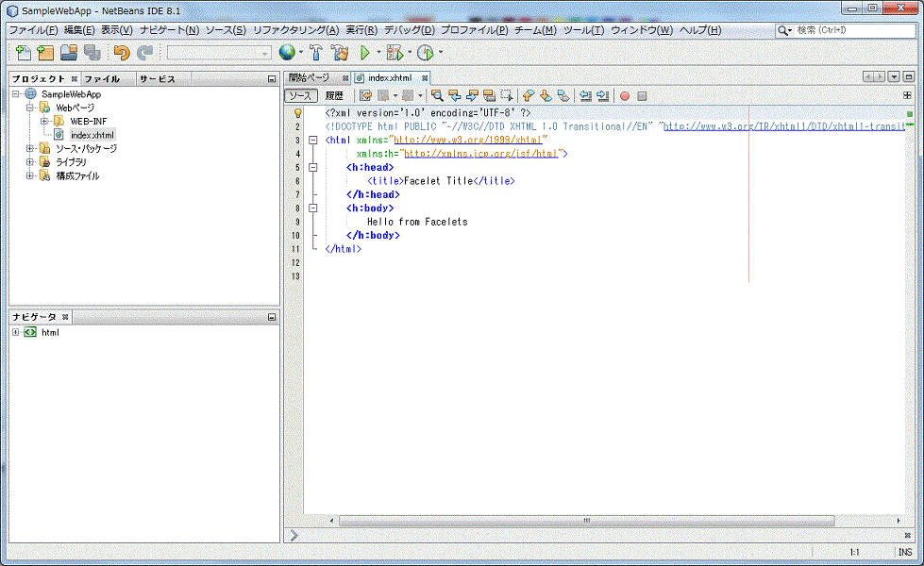Screen dimensions: 924x566
Task: Toggle the Bookmark icon in editor toolbar
Action: coord(563,95)
